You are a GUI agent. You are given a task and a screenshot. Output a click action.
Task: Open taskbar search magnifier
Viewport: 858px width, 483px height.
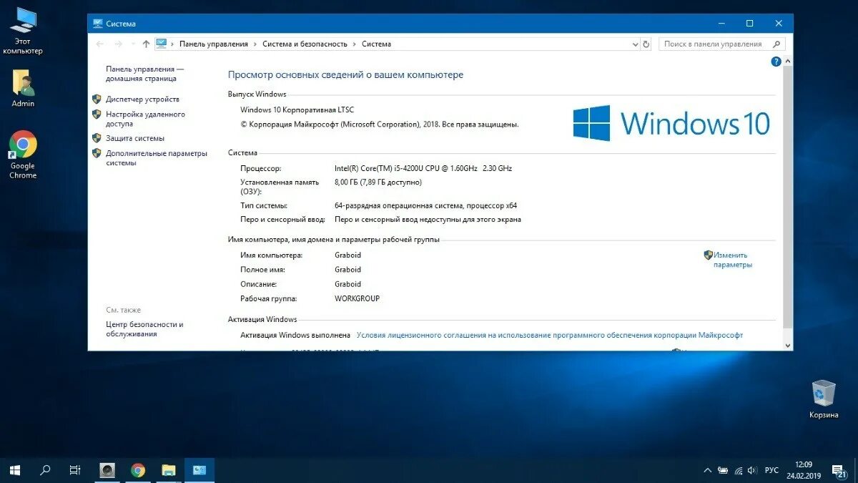click(45, 470)
